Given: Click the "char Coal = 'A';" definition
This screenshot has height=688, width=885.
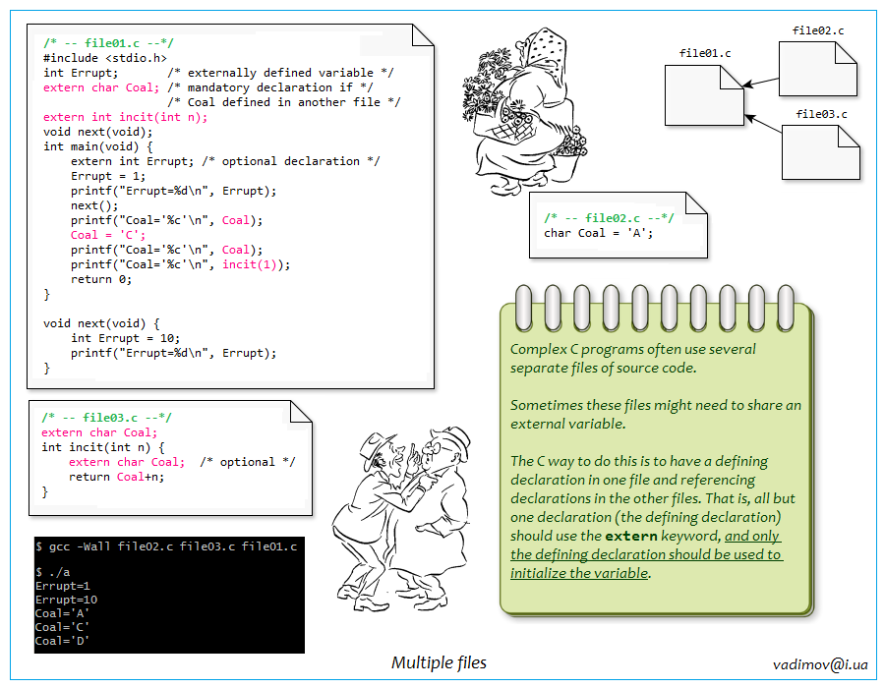Looking at the screenshot, I should [598, 233].
